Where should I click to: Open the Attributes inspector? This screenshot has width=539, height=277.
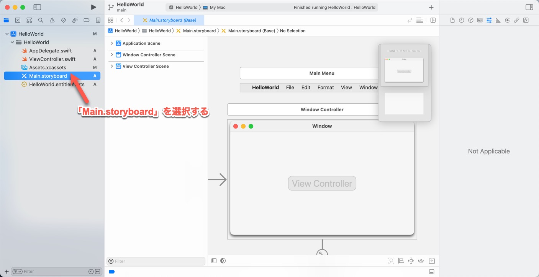click(489, 20)
